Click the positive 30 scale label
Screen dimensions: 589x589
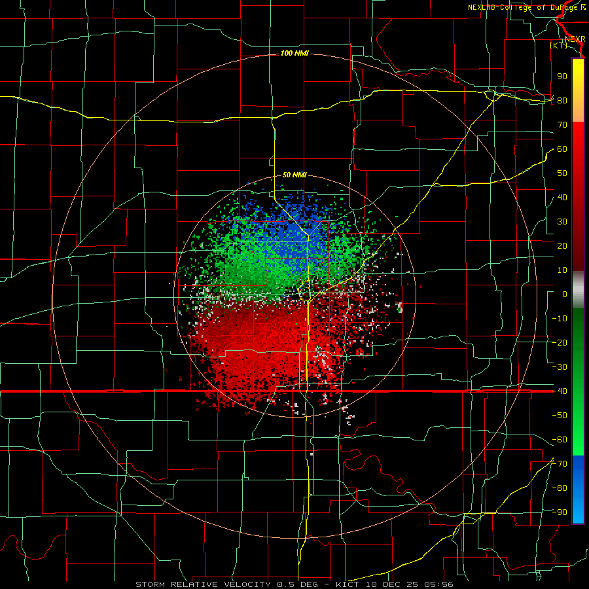(562, 222)
